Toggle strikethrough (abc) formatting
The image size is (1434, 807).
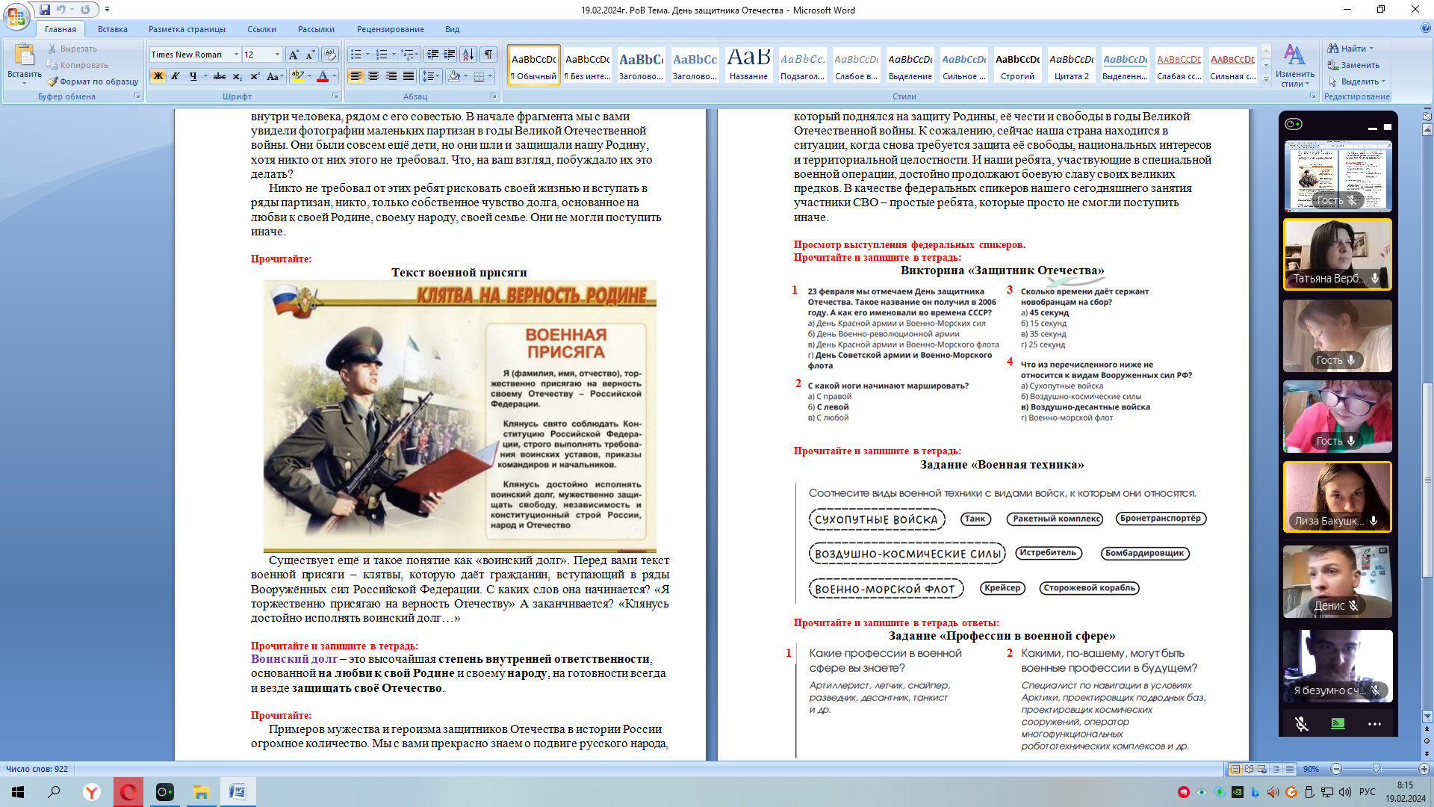(x=220, y=76)
